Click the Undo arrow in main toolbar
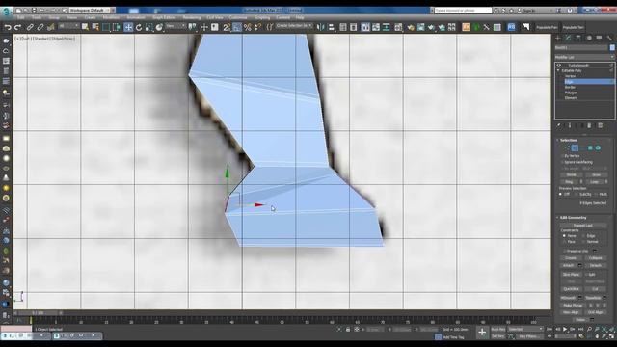617x347 pixels. tap(8, 27)
